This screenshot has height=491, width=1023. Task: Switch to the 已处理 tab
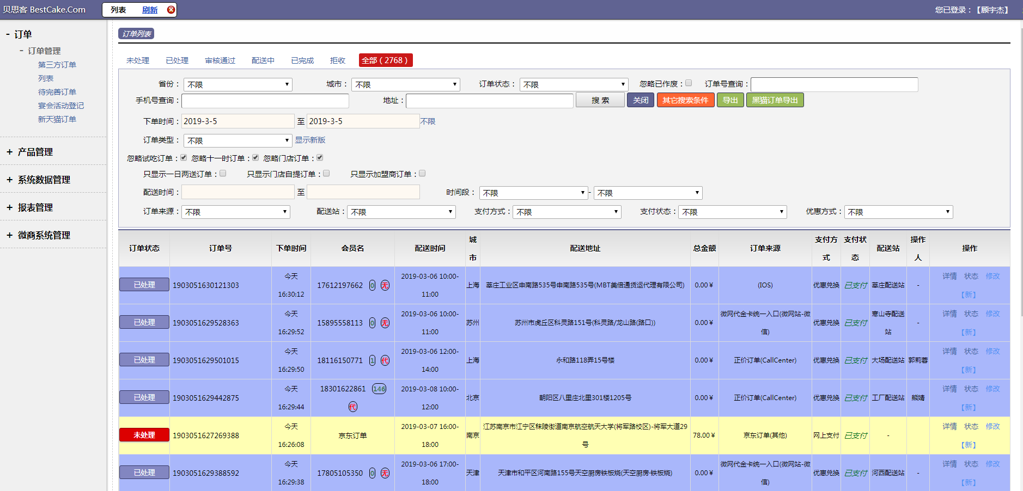pos(177,60)
